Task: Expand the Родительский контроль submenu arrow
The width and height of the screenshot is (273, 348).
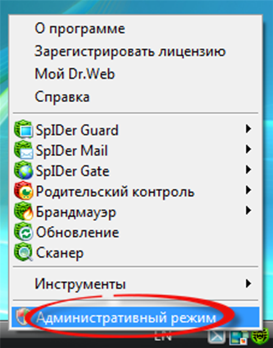Action: [248, 190]
